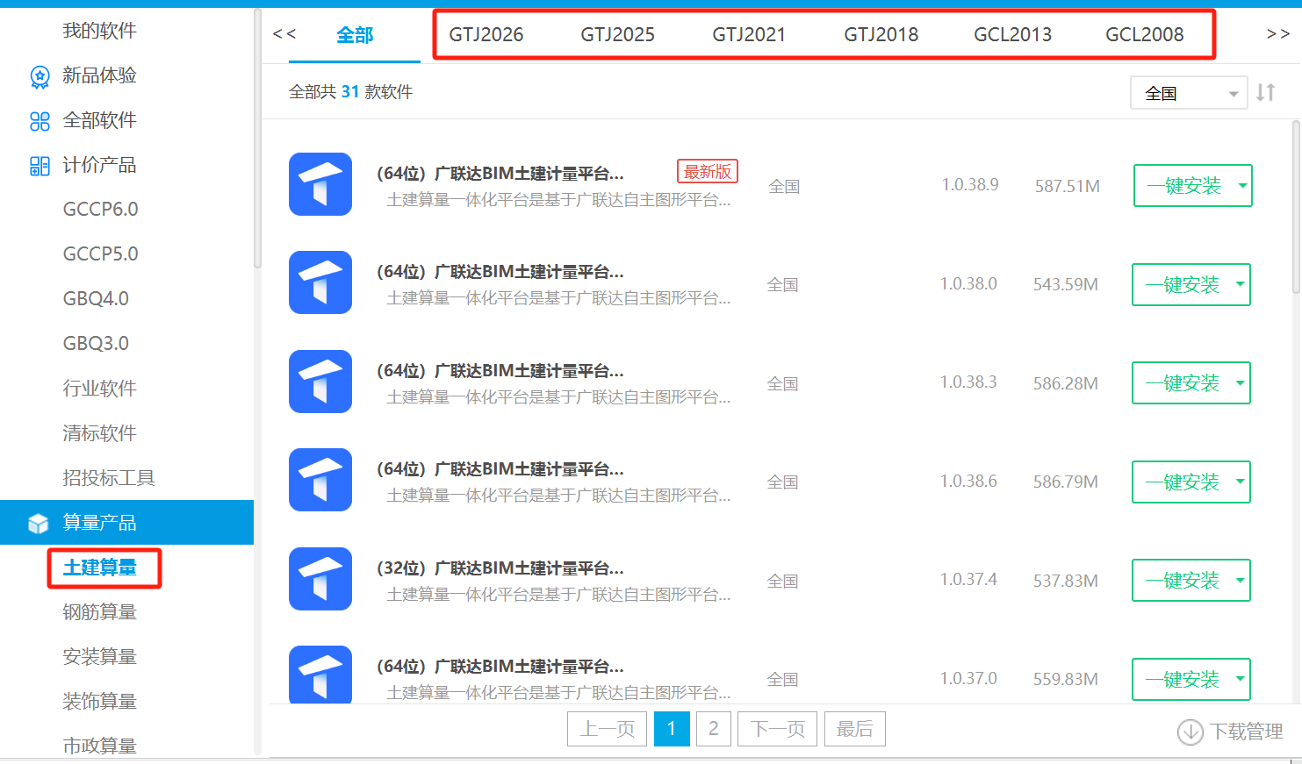
Task: Select 清标软件 in sidebar
Action: pyautogui.click(x=100, y=433)
